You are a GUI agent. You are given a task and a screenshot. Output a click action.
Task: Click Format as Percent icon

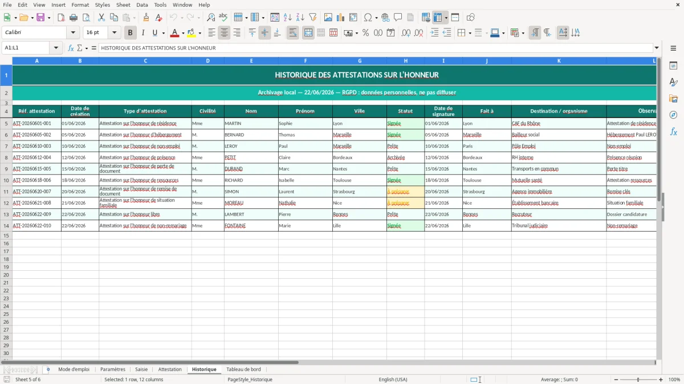tap(365, 33)
